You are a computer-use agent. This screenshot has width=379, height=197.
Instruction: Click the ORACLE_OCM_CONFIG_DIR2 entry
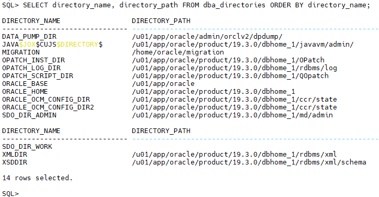coord(48,107)
